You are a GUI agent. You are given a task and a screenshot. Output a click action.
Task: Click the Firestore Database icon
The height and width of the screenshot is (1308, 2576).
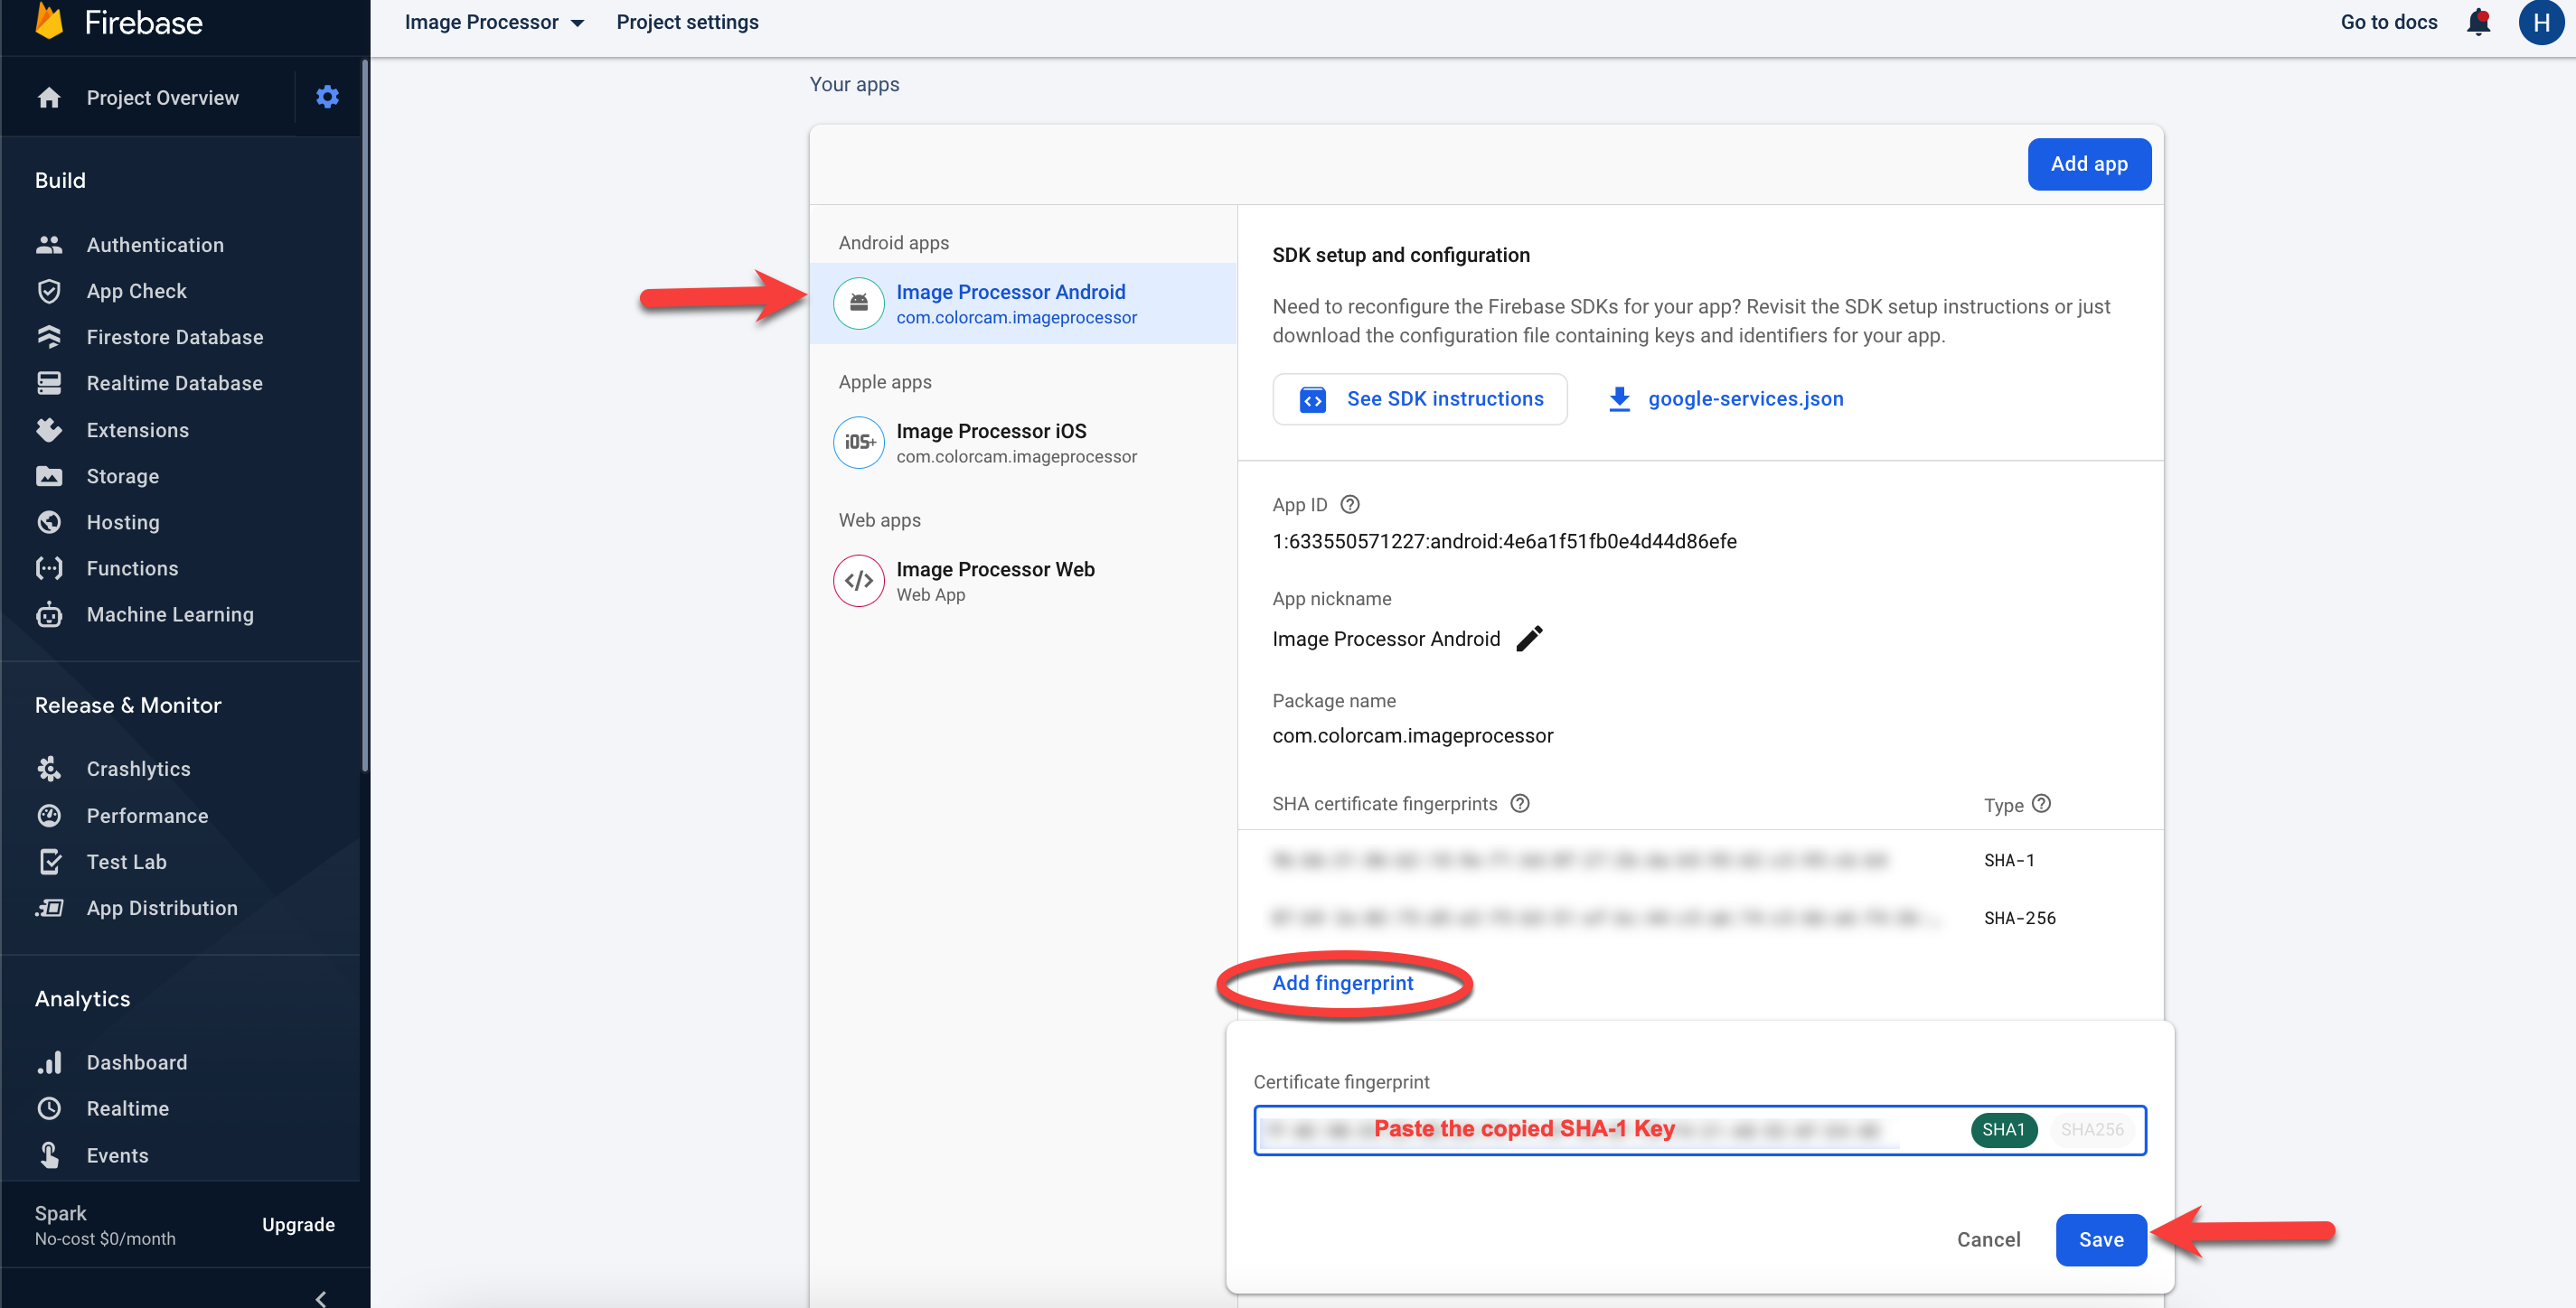pyautogui.click(x=49, y=337)
